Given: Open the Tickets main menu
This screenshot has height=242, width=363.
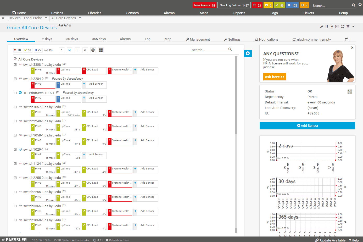Looking at the screenshot, I should (x=308, y=13).
